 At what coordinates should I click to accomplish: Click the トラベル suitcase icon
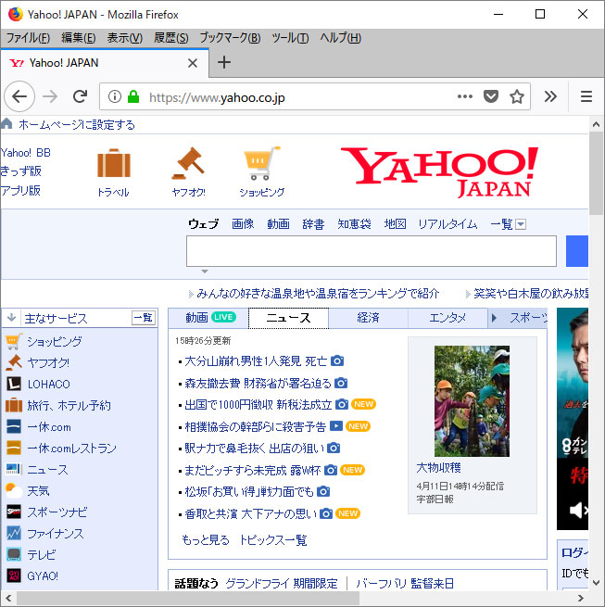113,163
